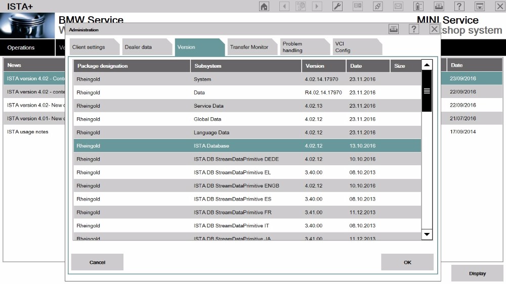
Task: Click the print icon in the Administration dialog
Action: tap(394, 29)
